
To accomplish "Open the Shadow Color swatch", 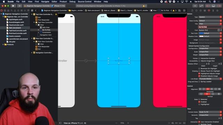I will (201, 36).
